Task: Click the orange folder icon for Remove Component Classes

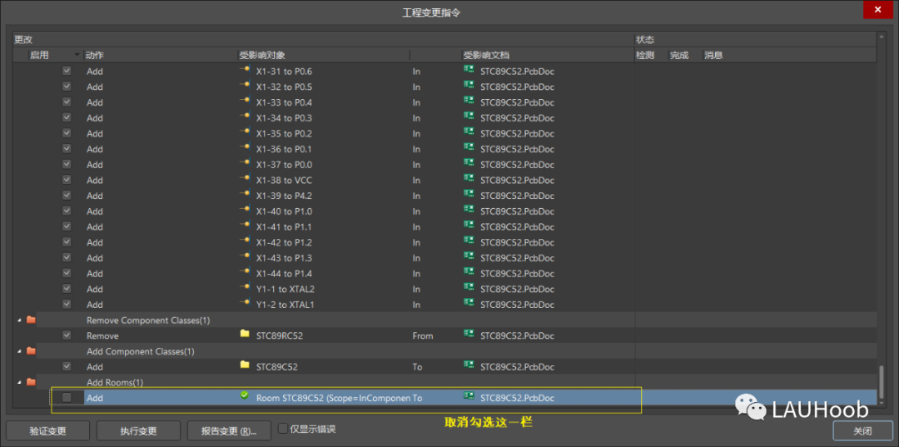Action: click(x=31, y=320)
